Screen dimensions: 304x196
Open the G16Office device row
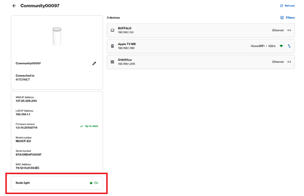click(x=201, y=62)
